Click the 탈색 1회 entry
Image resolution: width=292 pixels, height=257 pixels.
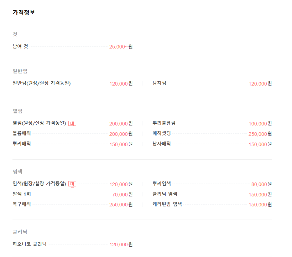[x=22, y=194]
